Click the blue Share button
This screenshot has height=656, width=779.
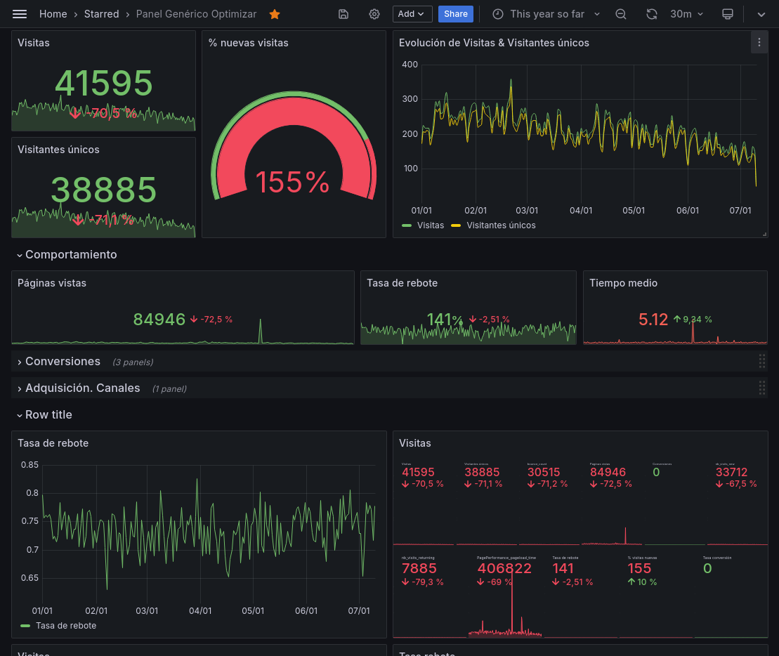(x=455, y=14)
